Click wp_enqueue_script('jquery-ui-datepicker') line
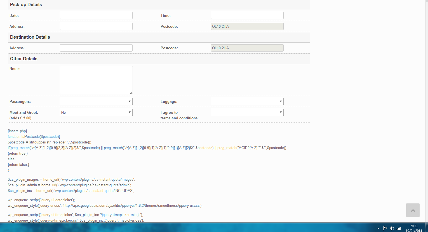This screenshot has width=428, height=232. 41,200
